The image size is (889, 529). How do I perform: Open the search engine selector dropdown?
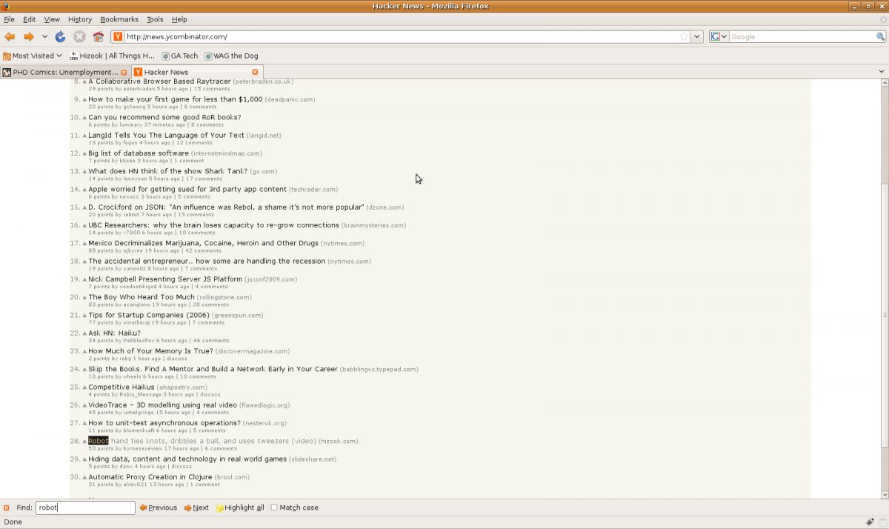tap(719, 37)
